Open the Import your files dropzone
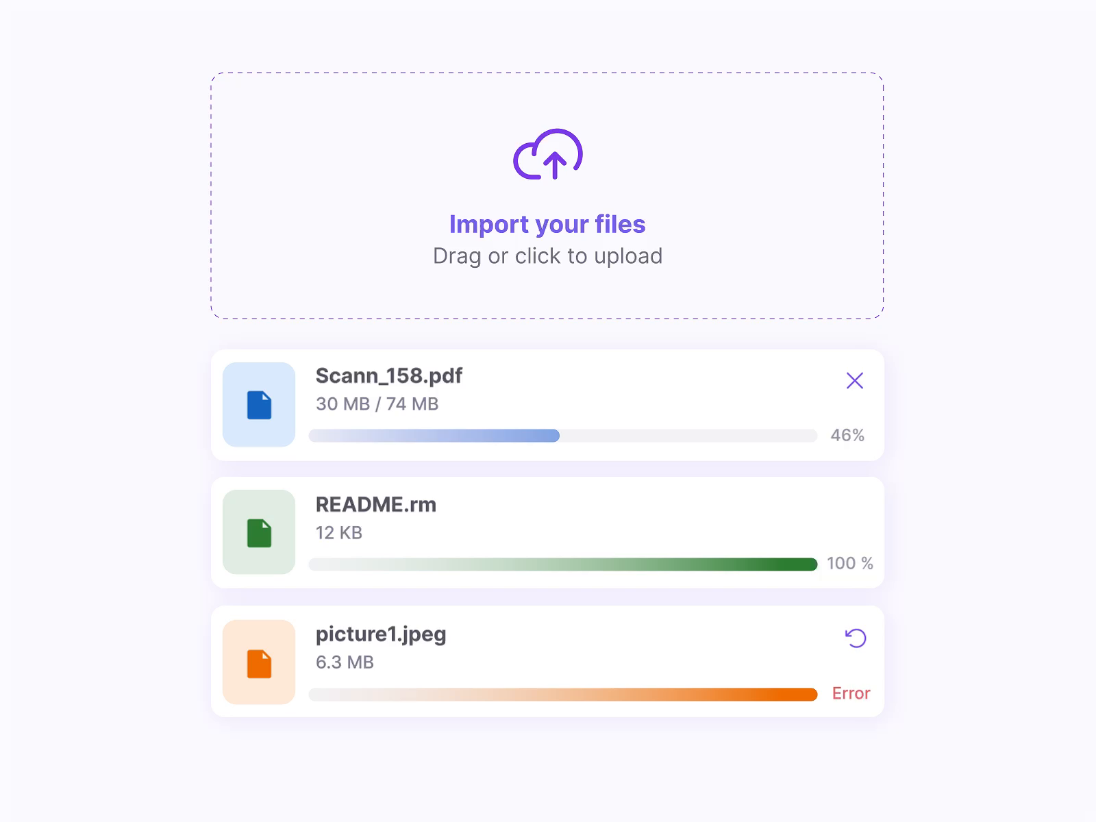The height and width of the screenshot is (822, 1096). point(548,195)
